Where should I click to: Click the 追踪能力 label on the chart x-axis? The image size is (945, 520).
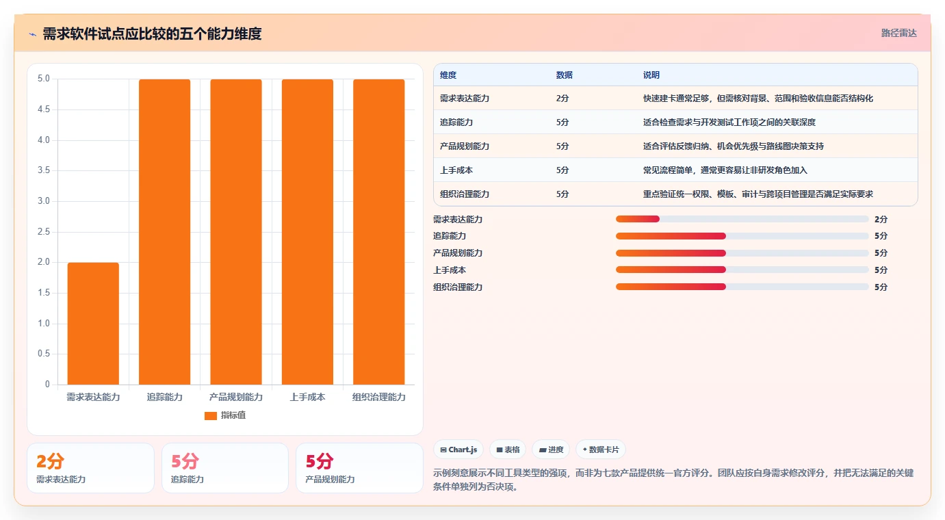165,398
